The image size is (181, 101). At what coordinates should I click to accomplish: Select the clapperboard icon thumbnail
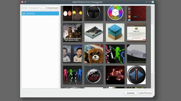94,75
